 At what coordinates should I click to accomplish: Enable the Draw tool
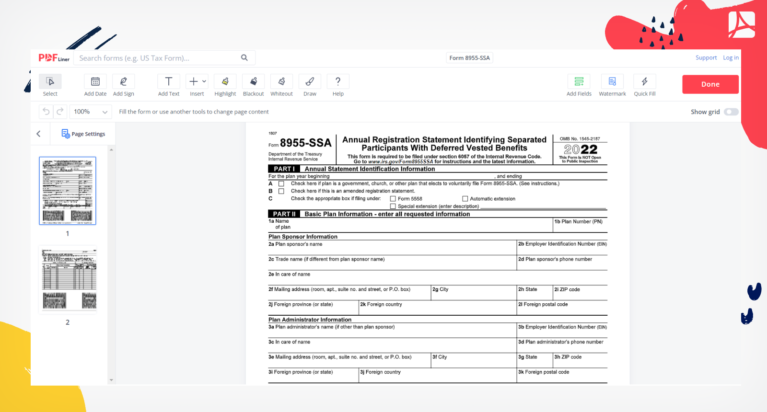coord(310,82)
